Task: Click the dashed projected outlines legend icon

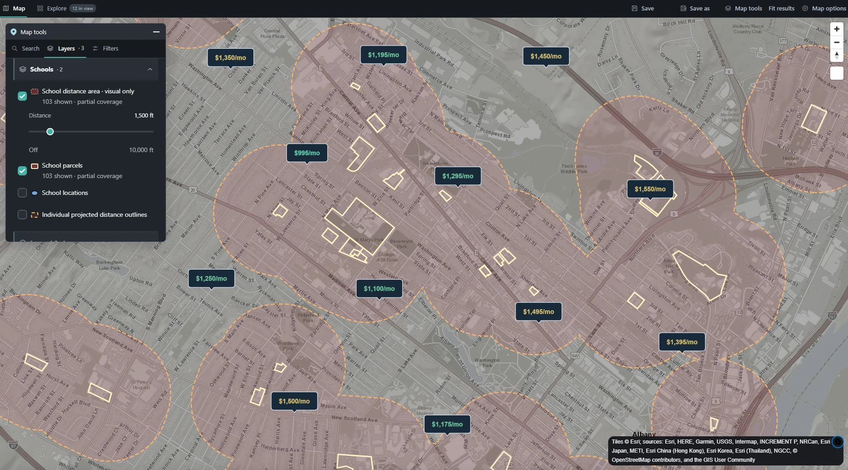Action: click(x=35, y=215)
